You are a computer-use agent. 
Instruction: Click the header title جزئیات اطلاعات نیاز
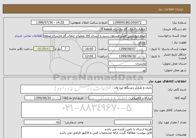171,9
